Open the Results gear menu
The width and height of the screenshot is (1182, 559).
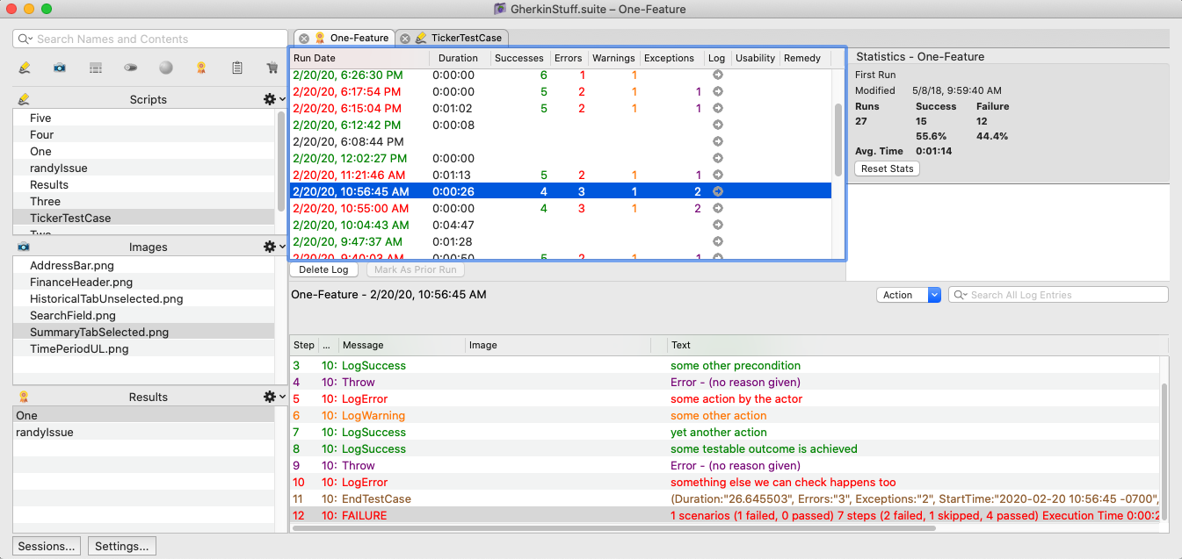273,397
